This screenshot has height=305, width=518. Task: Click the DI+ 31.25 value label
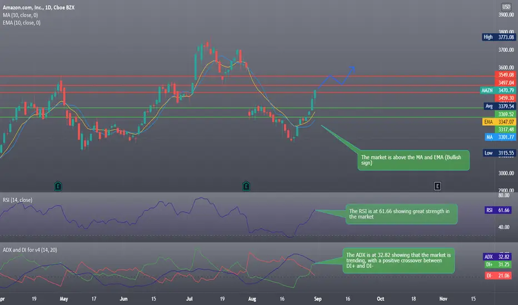(x=499, y=265)
